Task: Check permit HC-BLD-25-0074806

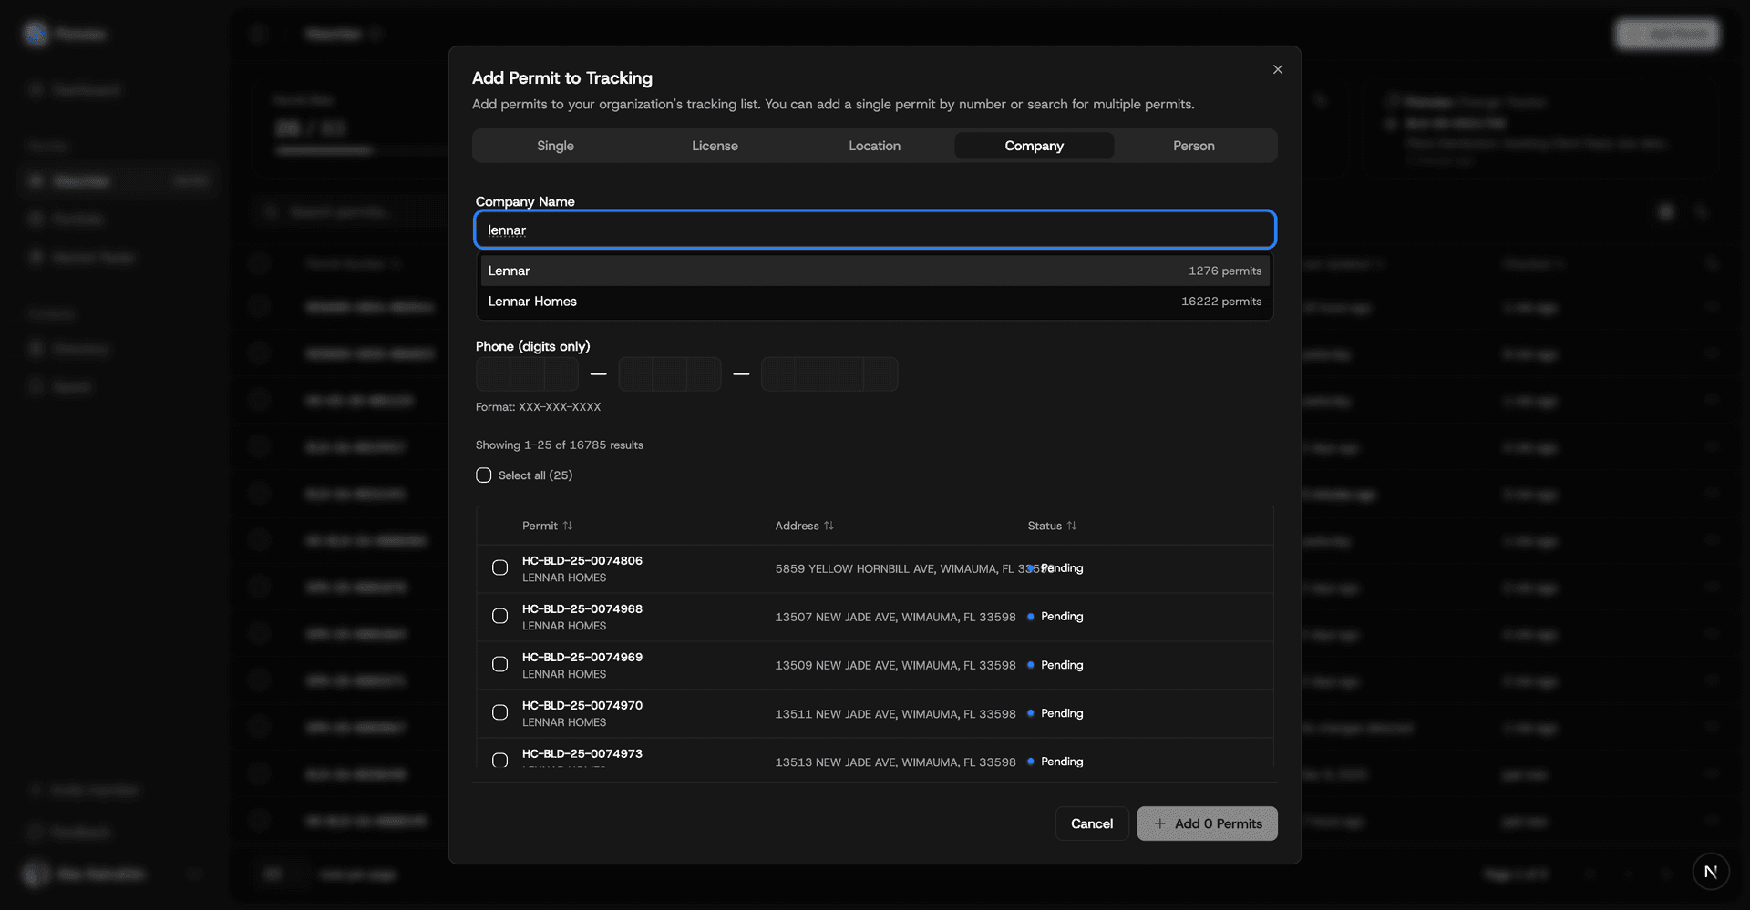Action: 499,567
